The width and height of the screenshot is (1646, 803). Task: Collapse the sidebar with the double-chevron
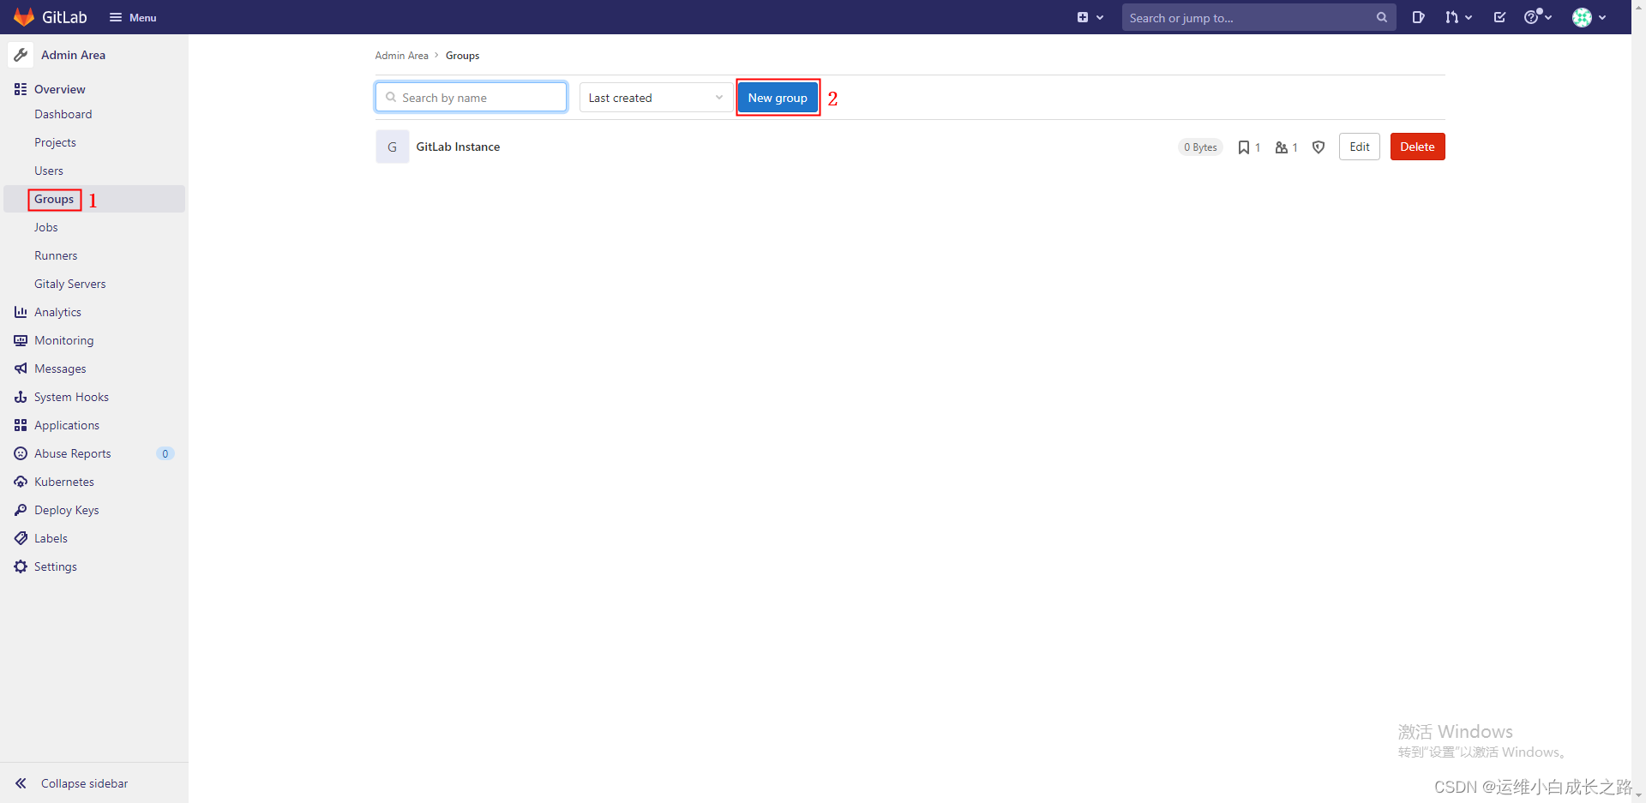pos(21,783)
